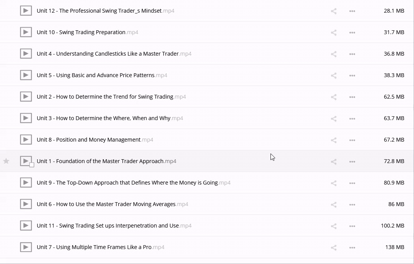Open ellipsis menu for Unit 11 file
Screen dimensions: 414x264
(x=352, y=226)
